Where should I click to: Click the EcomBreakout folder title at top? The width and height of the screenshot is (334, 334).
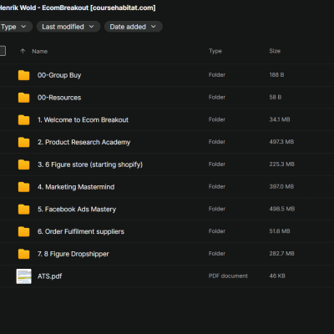[78, 8]
